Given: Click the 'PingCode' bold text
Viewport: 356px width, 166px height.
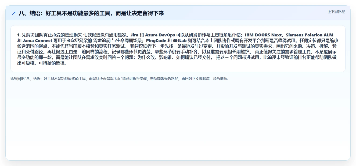Looking at the screenshot, I should pos(156,41).
